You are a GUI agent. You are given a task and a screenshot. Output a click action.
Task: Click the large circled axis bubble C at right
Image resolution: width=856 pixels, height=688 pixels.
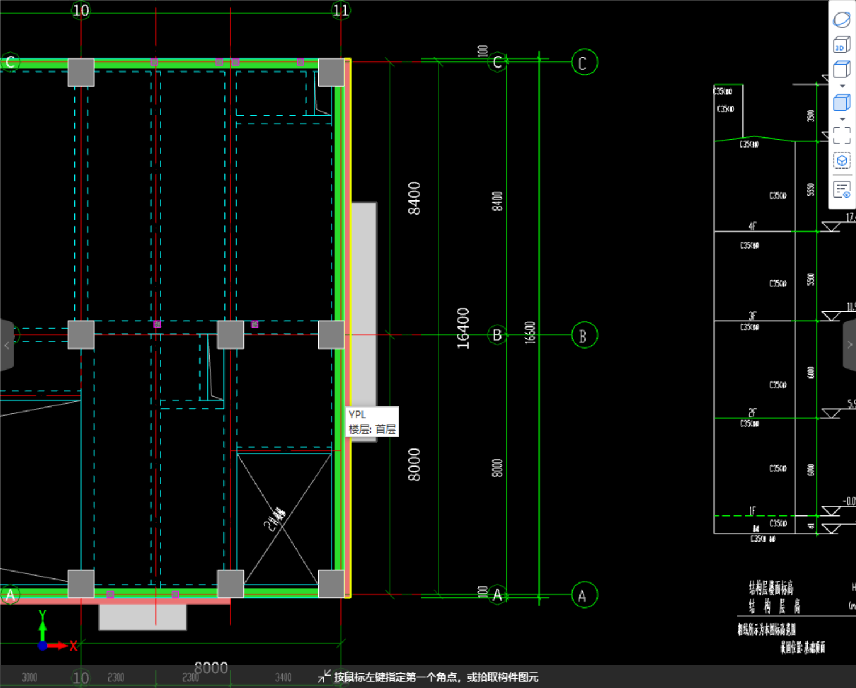pos(584,62)
